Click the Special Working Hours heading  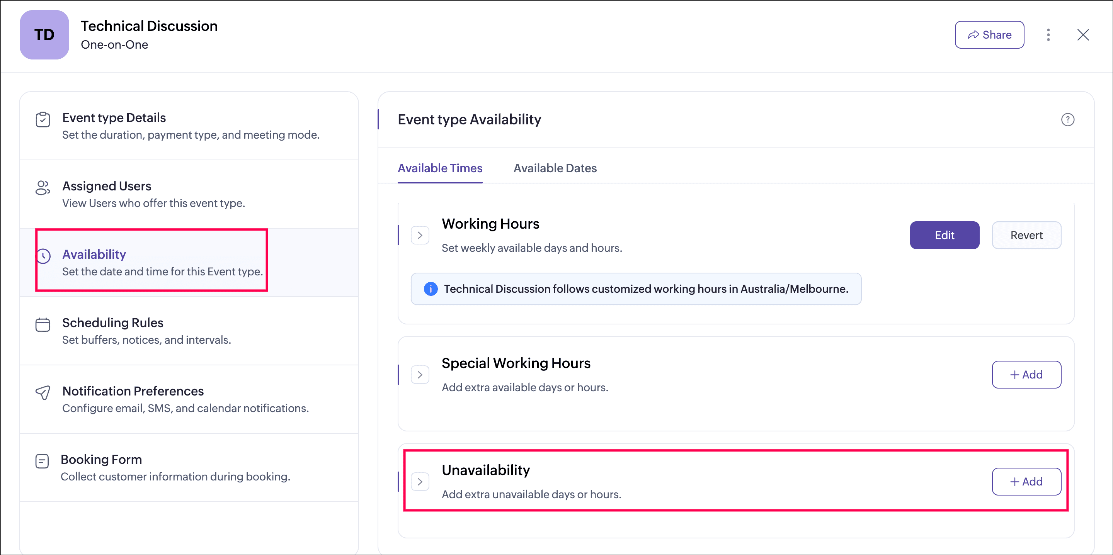(x=516, y=363)
